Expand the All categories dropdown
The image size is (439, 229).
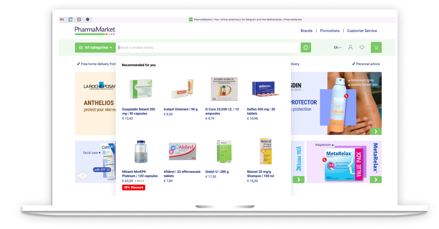pos(95,47)
